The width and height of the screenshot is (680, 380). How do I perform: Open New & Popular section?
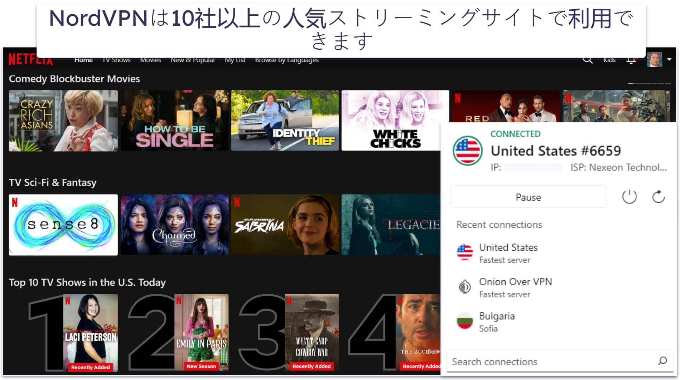click(x=193, y=60)
